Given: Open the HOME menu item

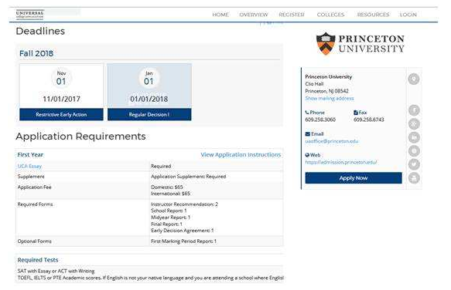Looking at the screenshot, I should (220, 15).
